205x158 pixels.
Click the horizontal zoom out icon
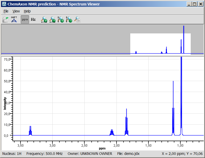coord(52,19)
